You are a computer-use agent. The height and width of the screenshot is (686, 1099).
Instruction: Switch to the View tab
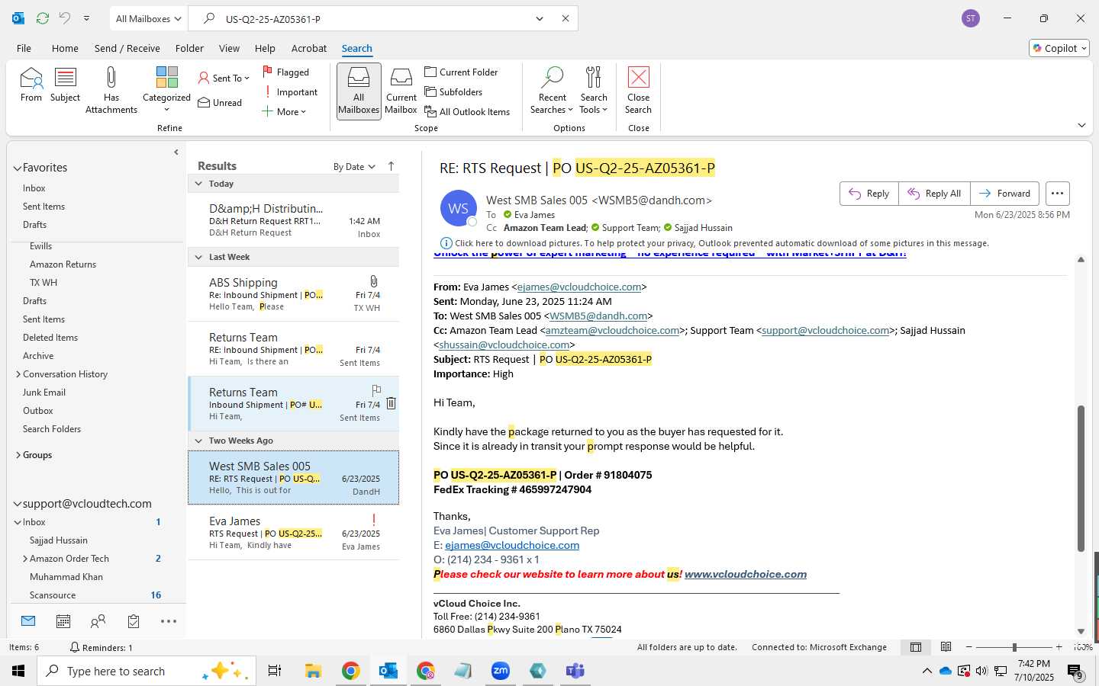pyautogui.click(x=229, y=48)
